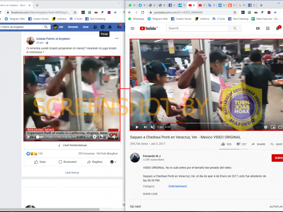
Task: Open YouTube hamburger guide menu
Action: (x=132, y=28)
